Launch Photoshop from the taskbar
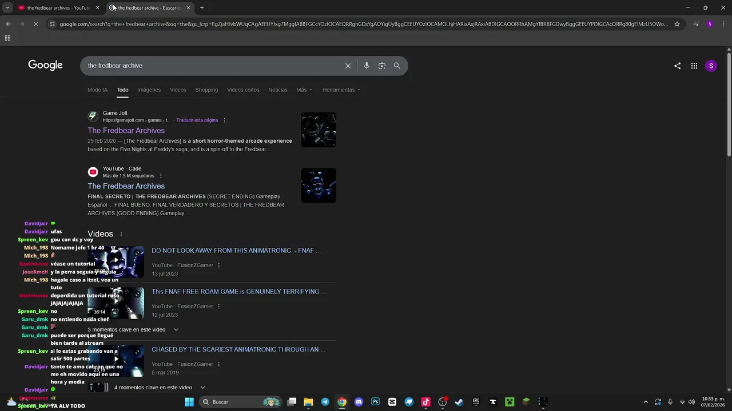Viewport: 732px width, 411px height. click(x=375, y=402)
